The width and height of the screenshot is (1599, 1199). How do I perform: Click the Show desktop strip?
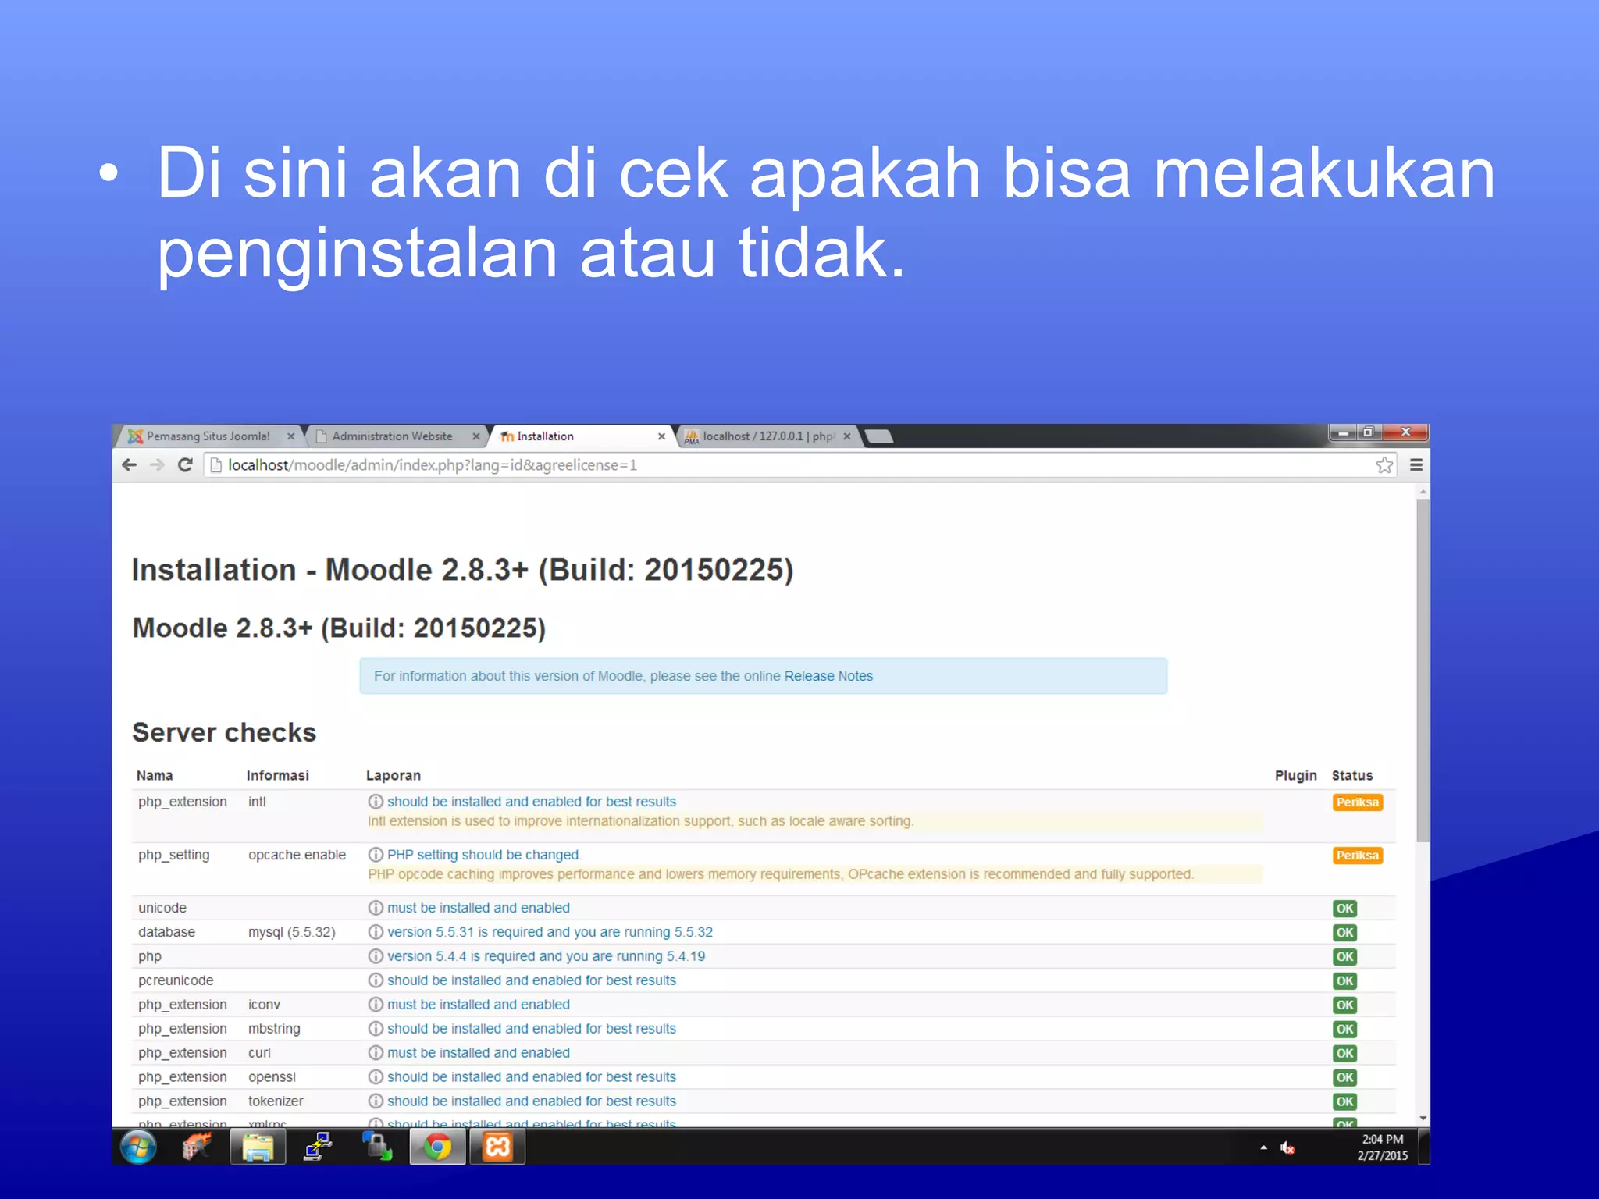[x=1424, y=1147]
